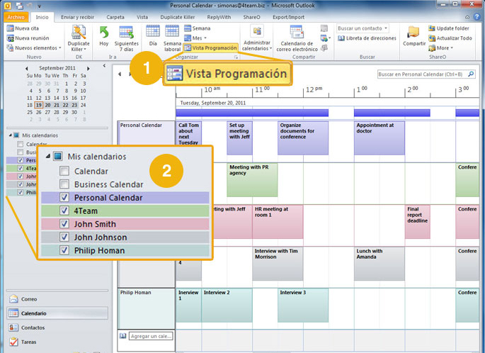Viewport: 485px width, 353px height.
Task: Uncheck 4Team in zoomed list
Action: pyautogui.click(x=64, y=211)
